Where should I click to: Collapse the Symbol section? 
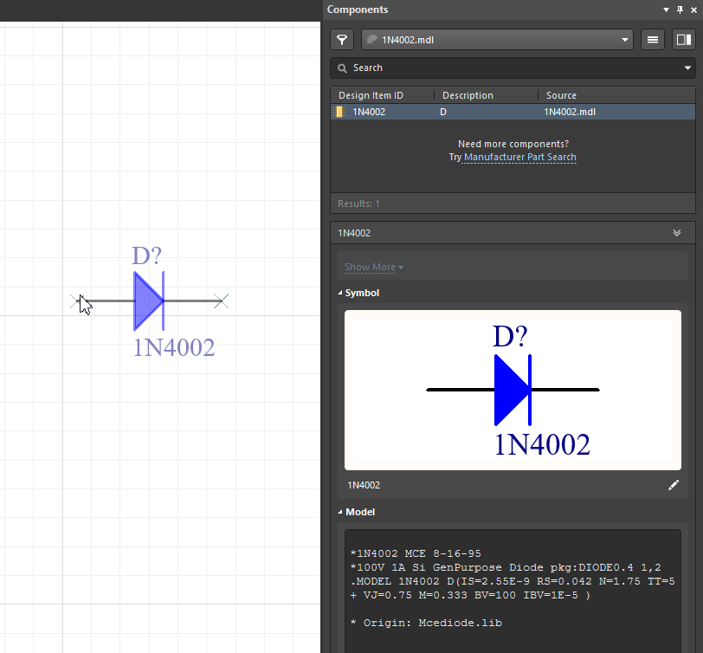340,293
